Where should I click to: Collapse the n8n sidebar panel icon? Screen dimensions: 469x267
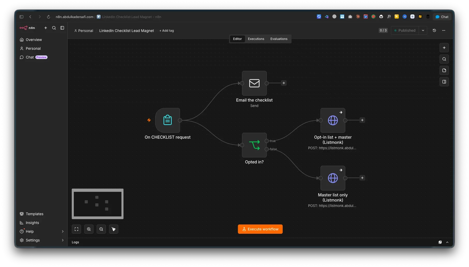(62, 28)
